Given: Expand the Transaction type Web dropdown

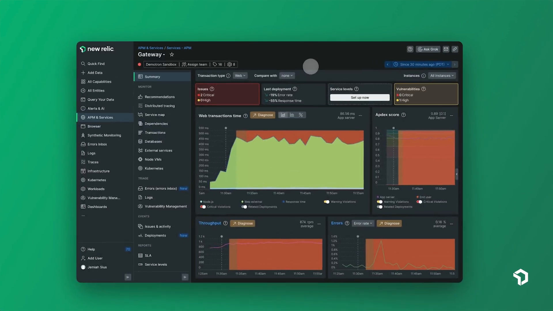Looking at the screenshot, I should [240, 75].
